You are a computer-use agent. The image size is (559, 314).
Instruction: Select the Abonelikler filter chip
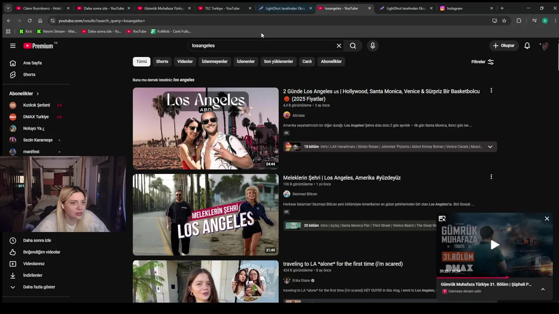(x=331, y=61)
